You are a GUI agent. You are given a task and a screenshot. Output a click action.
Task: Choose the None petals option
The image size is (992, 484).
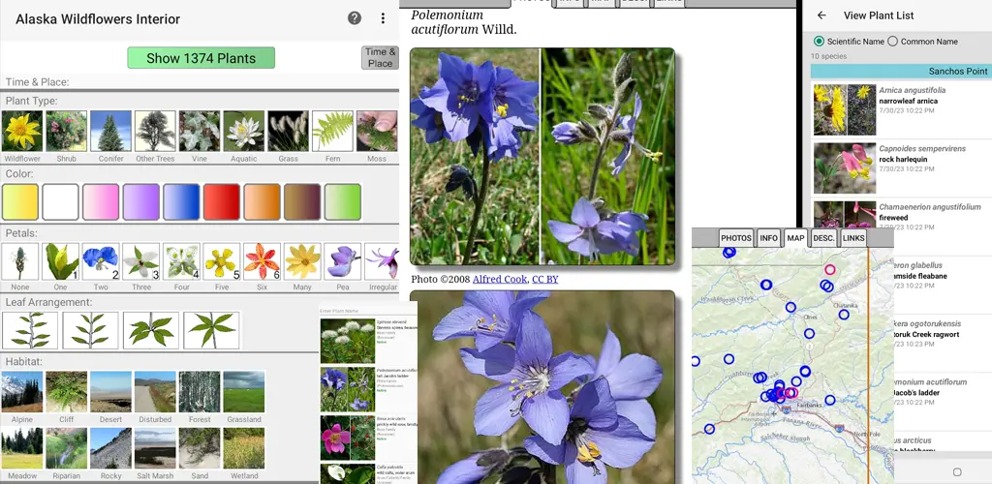(20, 261)
